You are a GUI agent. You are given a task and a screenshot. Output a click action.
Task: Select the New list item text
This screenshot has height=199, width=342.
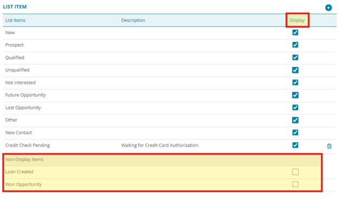tap(10, 32)
